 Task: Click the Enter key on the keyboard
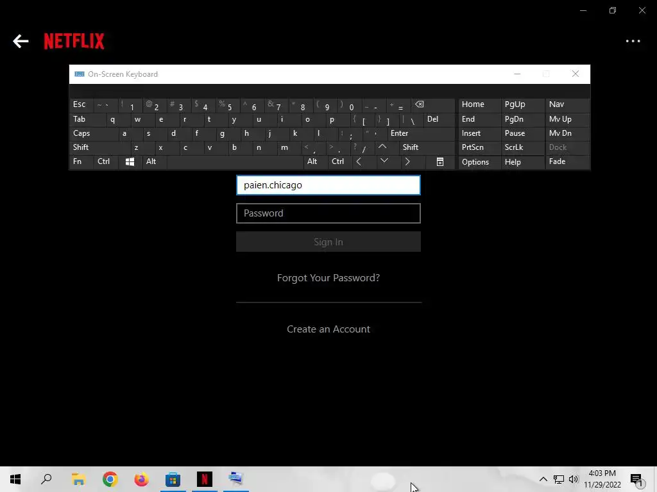(x=421, y=133)
